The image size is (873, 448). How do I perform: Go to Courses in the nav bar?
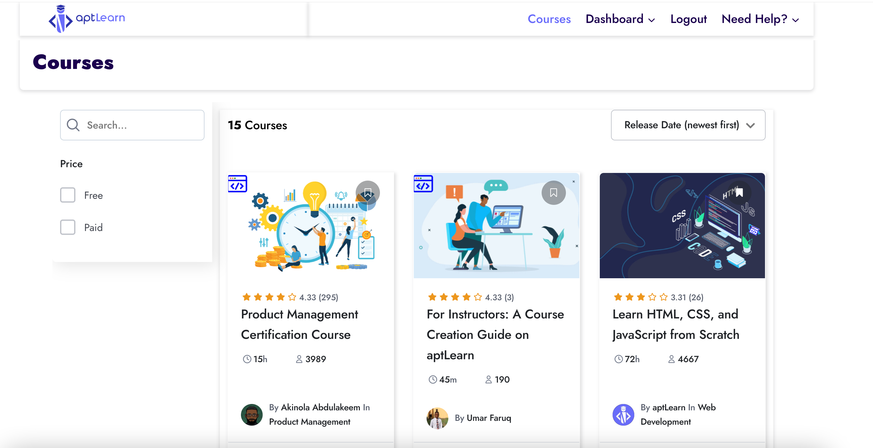pos(549,19)
